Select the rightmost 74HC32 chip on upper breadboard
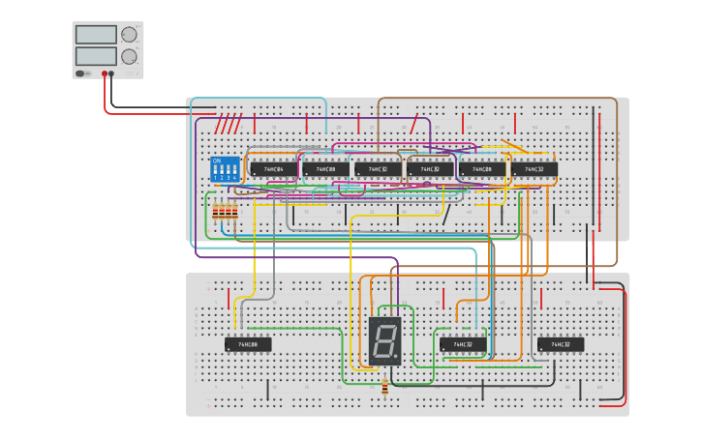Image resolution: width=702 pixels, height=438 pixels. (x=534, y=169)
